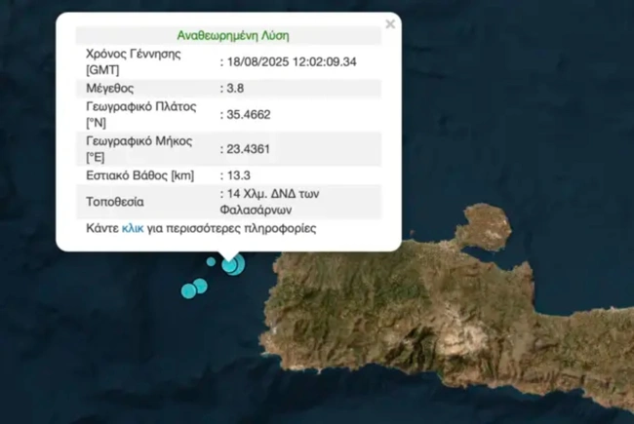
Task: Open the 'κλικ' link for more information
Action: [x=133, y=228]
